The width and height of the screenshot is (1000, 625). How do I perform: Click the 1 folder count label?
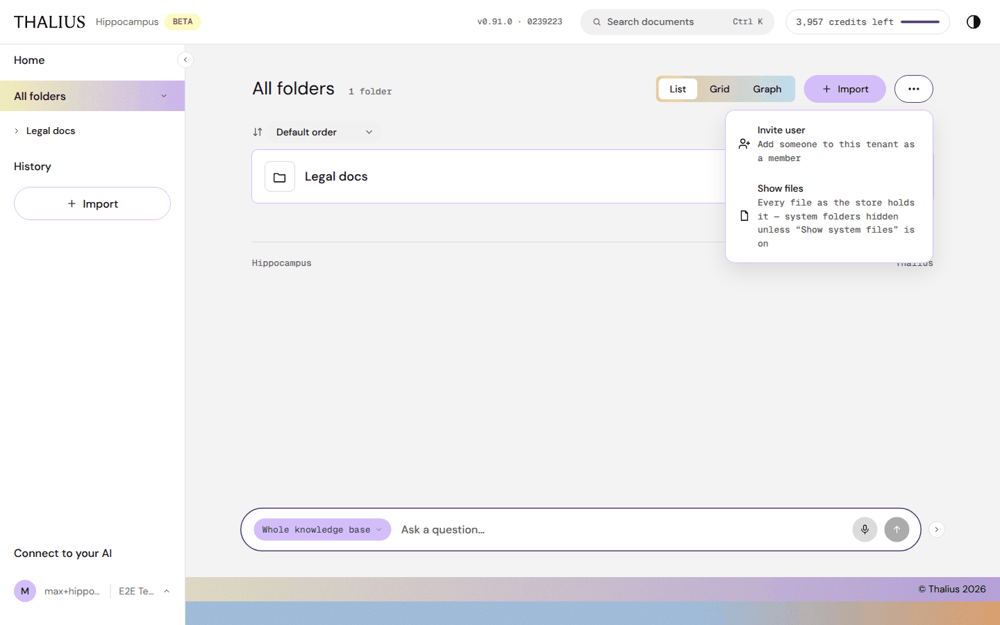click(x=370, y=91)
